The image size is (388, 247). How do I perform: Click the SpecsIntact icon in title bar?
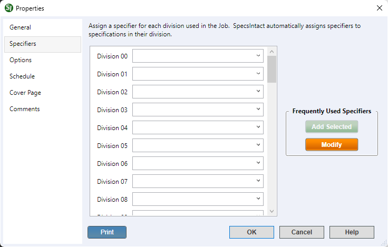pyautogui.click(x=8, y=8)
